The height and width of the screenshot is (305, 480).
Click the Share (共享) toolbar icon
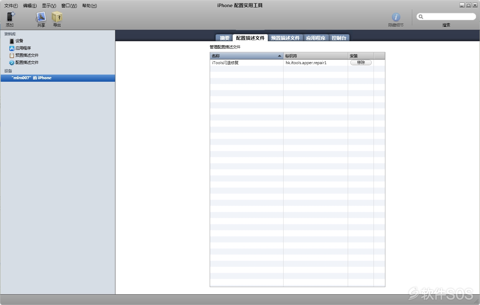41,17
